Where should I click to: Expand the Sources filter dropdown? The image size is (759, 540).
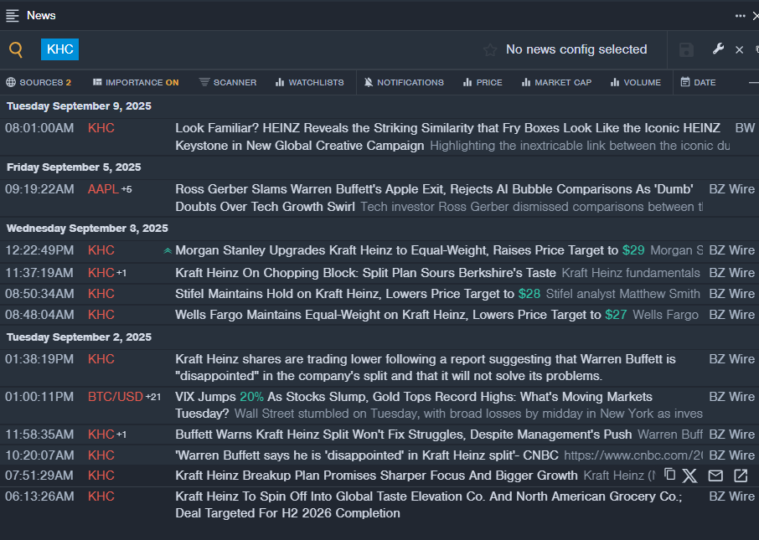[39, 82]
